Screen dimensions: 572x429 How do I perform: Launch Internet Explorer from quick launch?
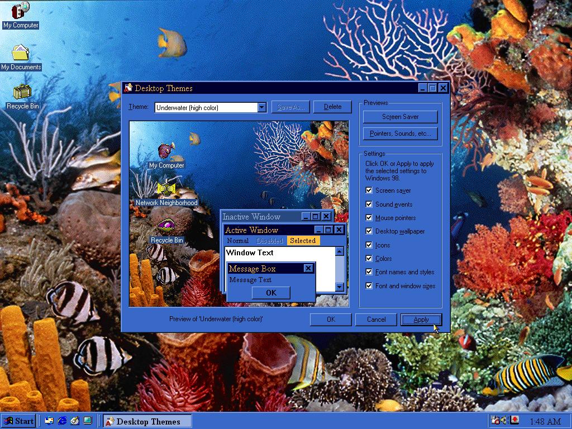(x=62, y=421)
